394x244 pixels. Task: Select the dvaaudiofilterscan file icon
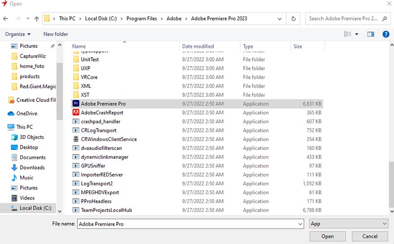76,148
